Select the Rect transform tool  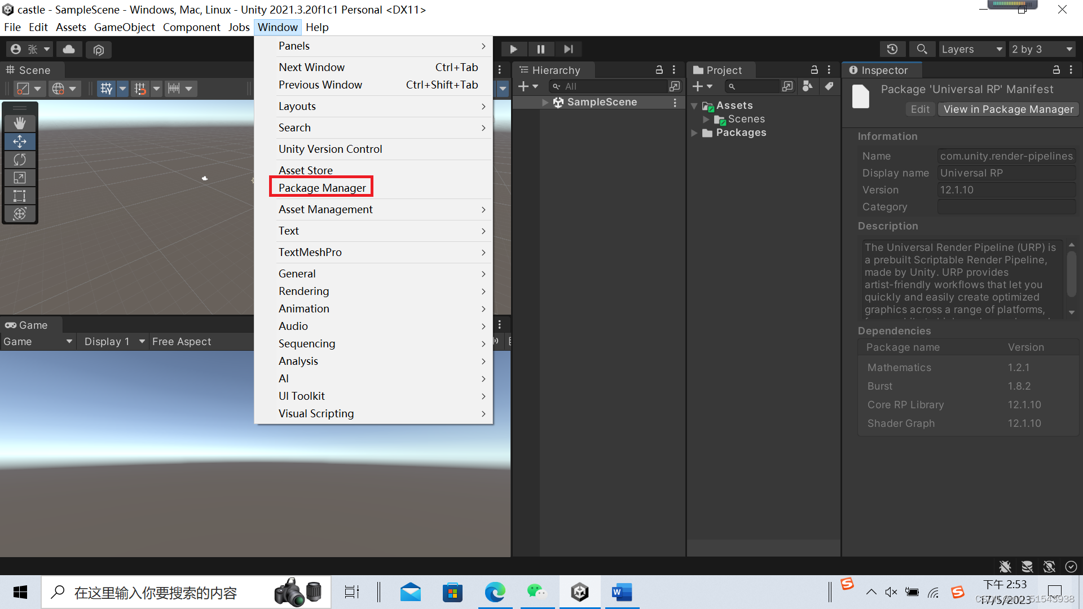click(20, 196)
